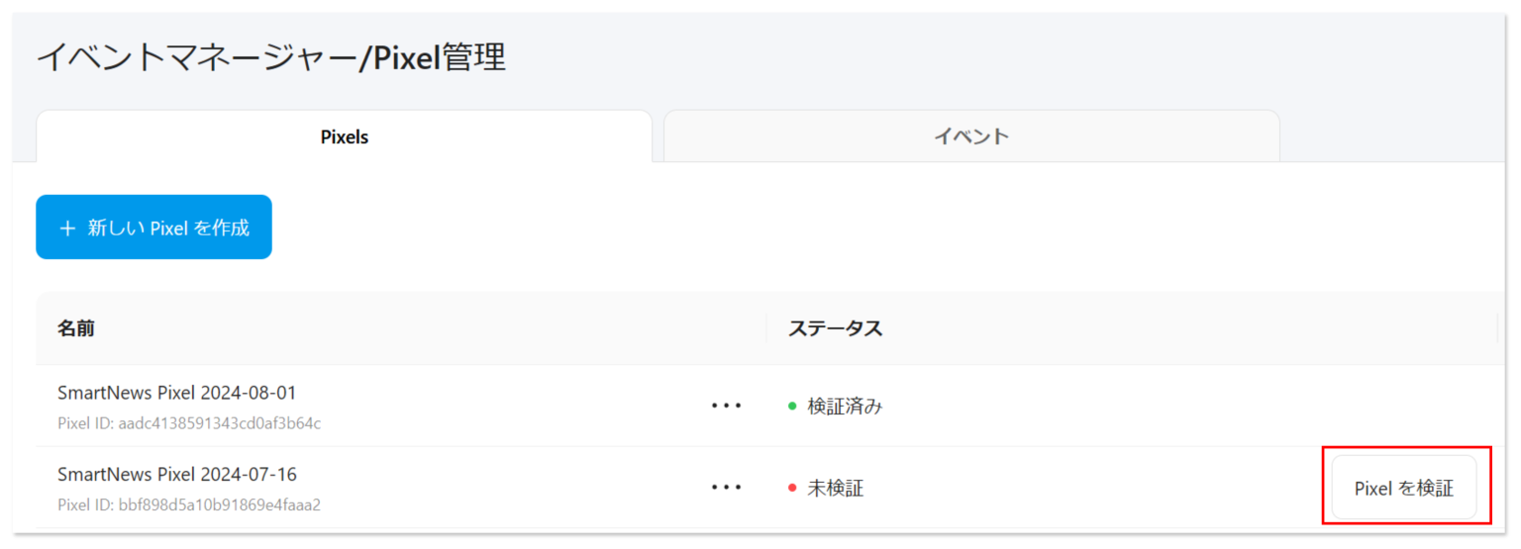Switch to the Pixels tab

[x=344, y=137]
